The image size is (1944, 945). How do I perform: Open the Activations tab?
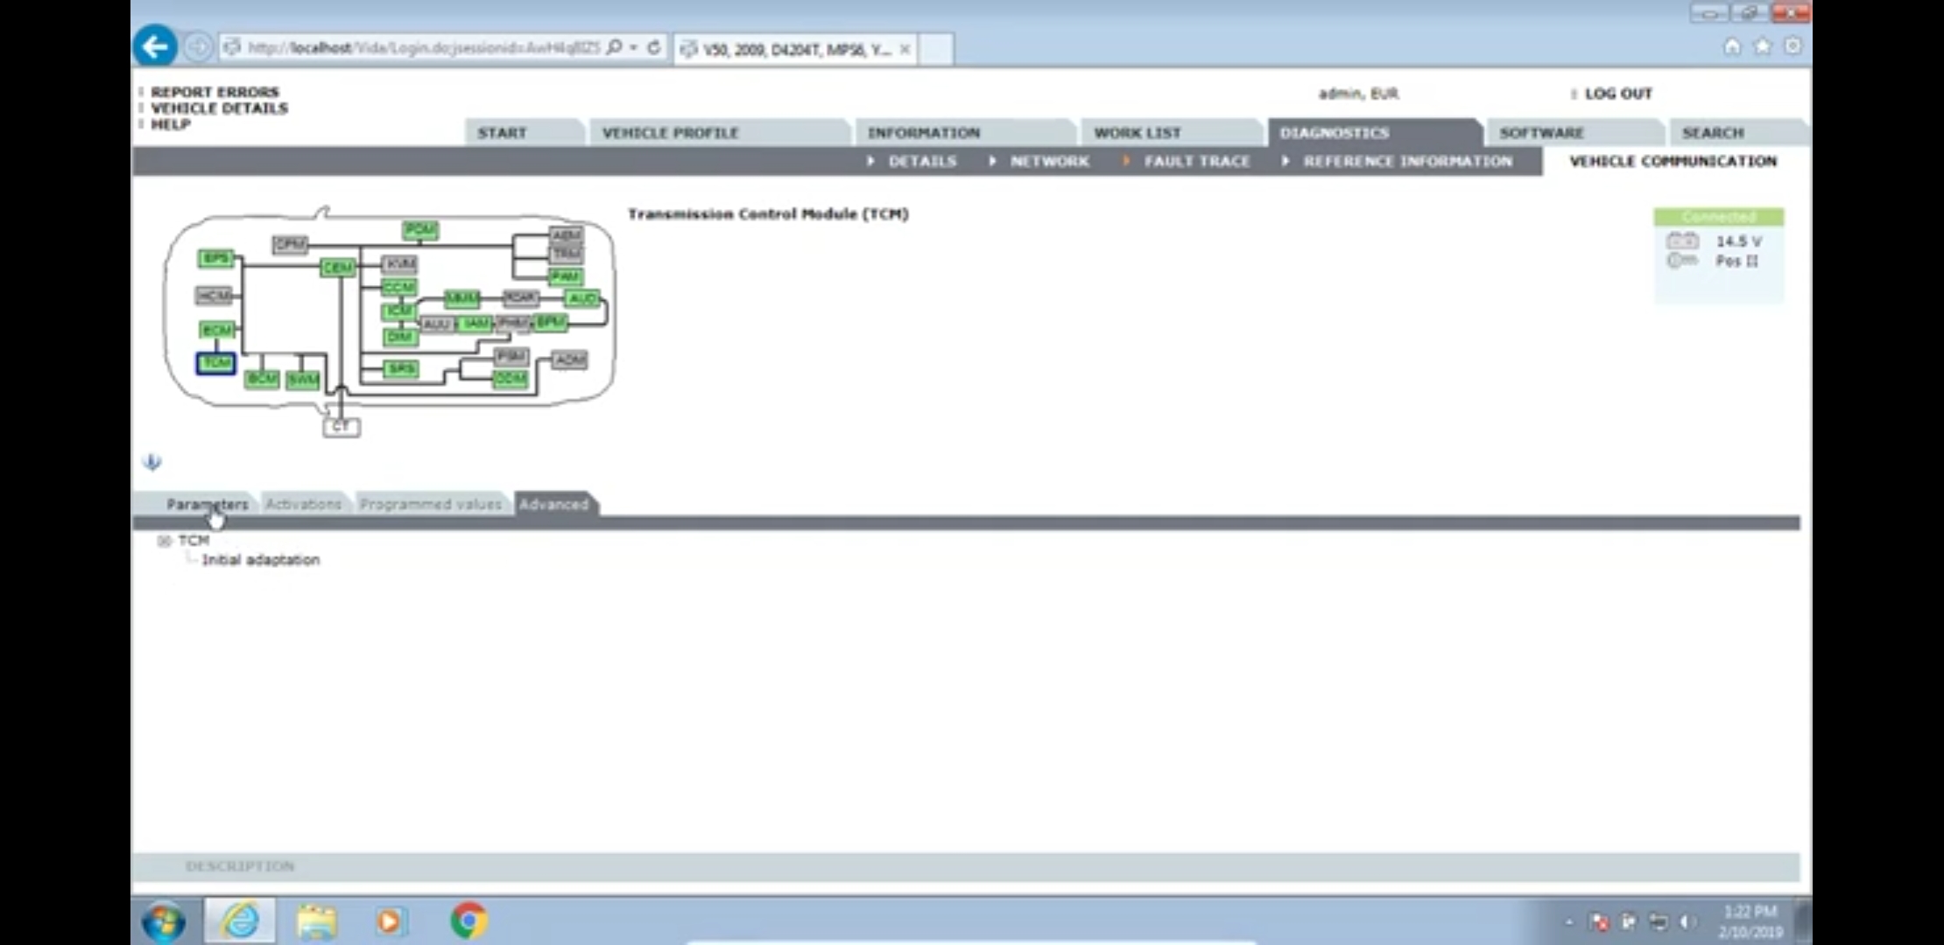click(x=304, y=504)
